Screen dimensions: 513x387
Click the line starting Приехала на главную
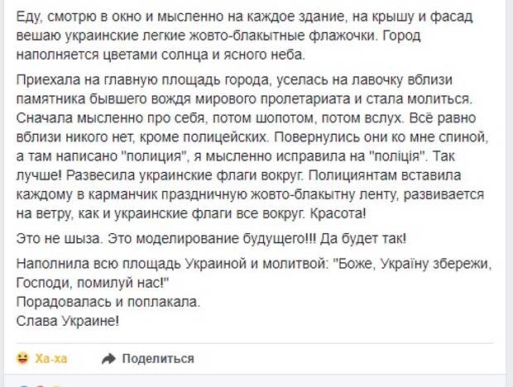(x=234, y=79)
